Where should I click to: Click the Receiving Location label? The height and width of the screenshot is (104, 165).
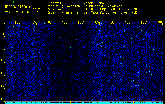coord(63,6)
